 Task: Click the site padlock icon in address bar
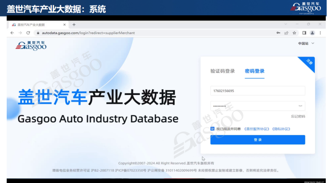tap(38, 33)
